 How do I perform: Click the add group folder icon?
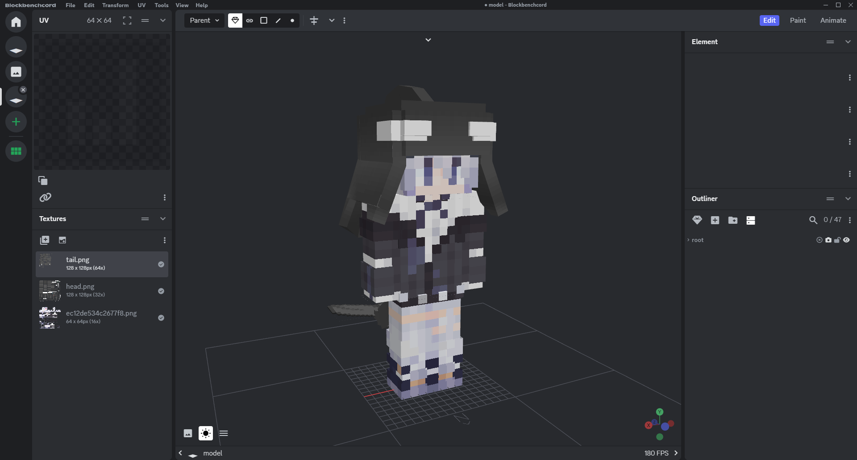(x=732, y=220)
